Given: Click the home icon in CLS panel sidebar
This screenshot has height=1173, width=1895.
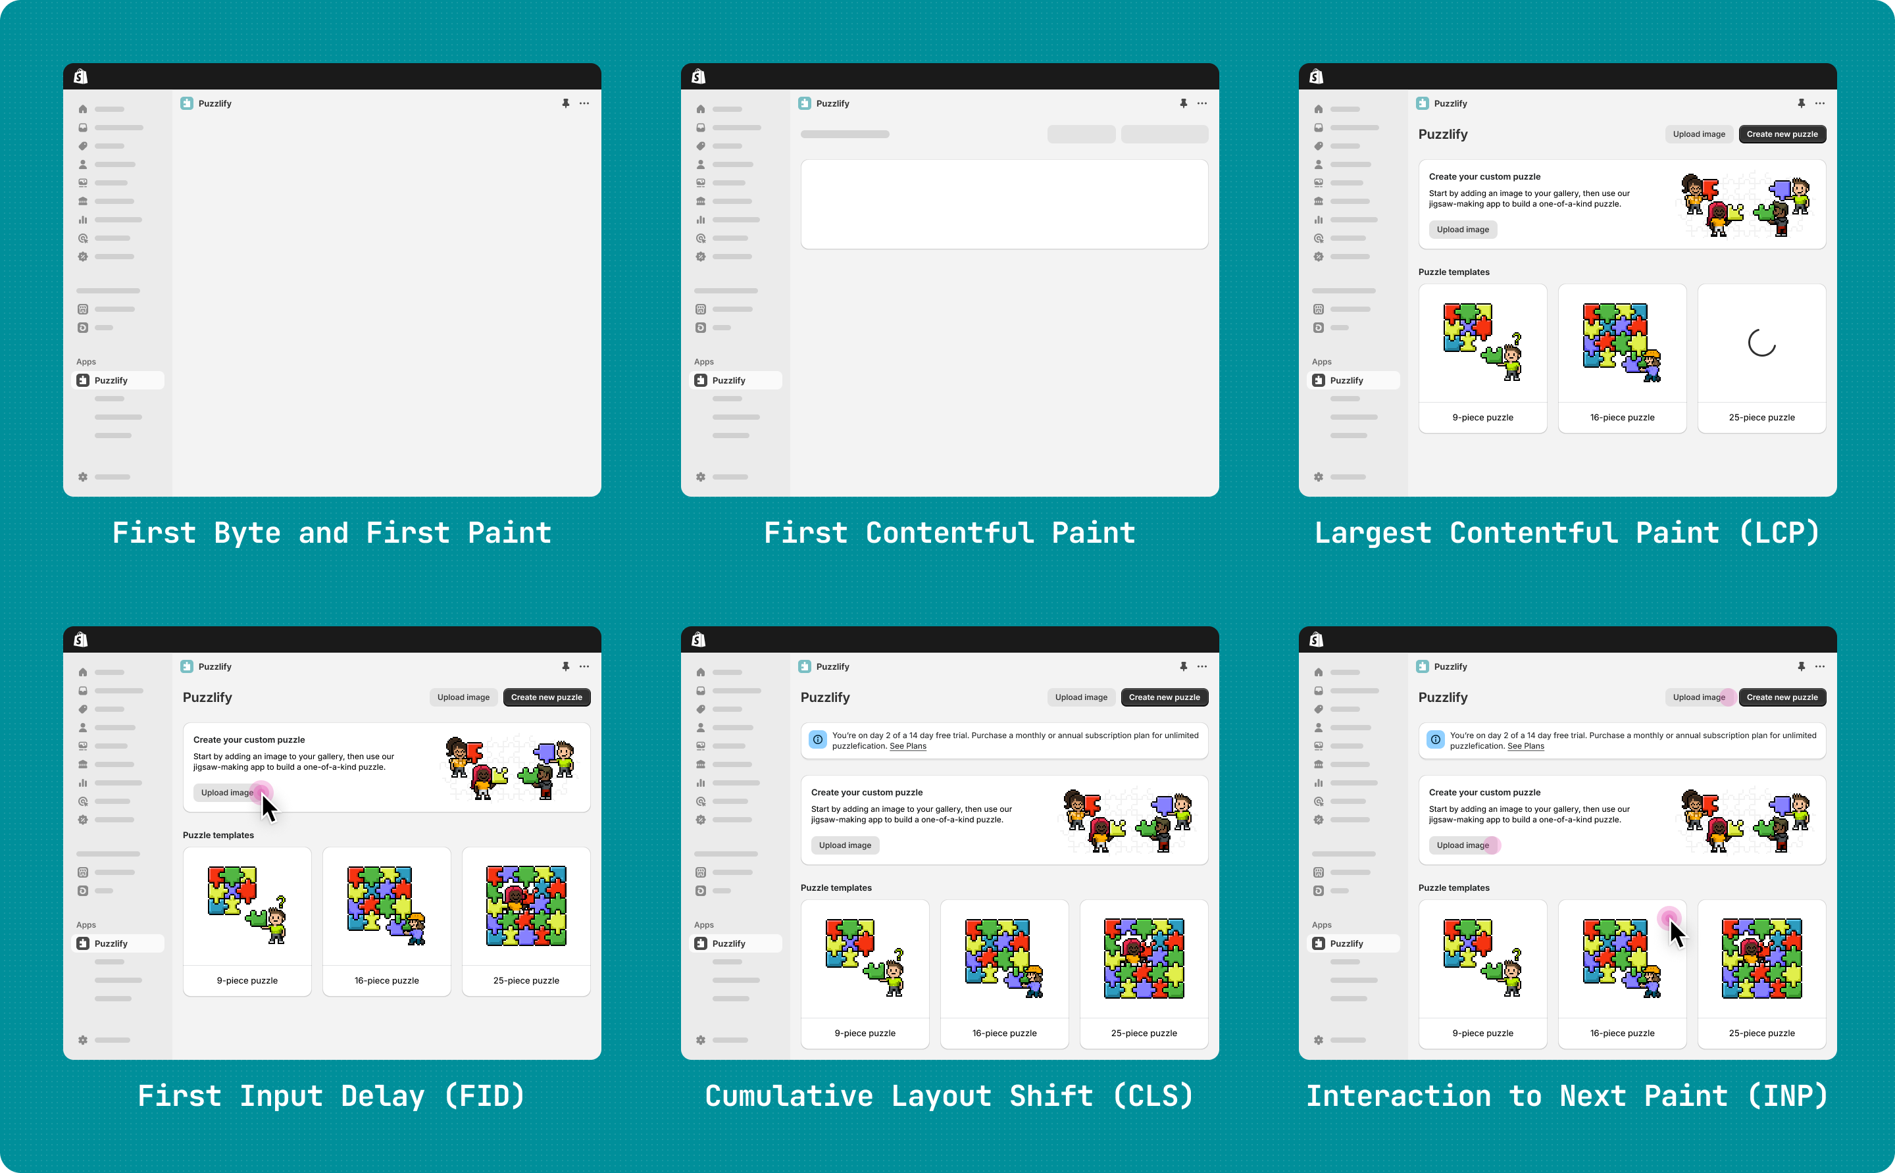Looking at the screenshot, I should [x=701, y=672].
